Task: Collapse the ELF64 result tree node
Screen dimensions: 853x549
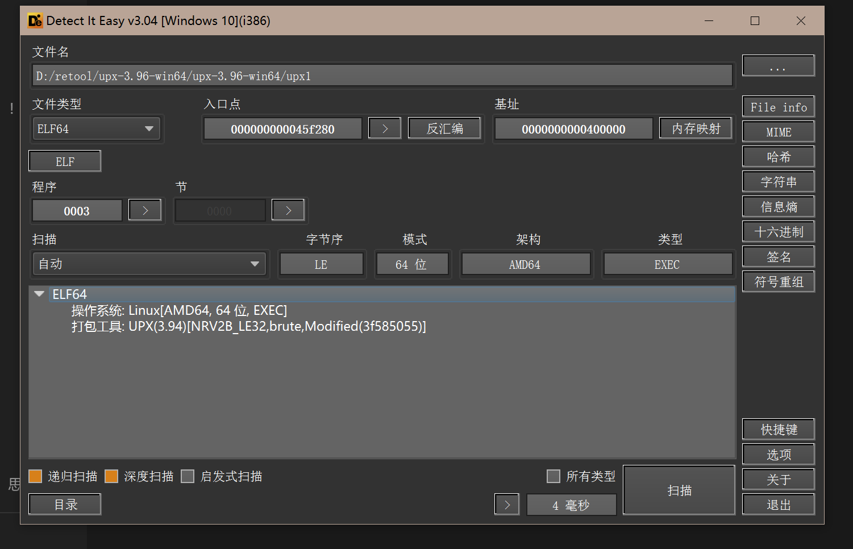Action: 39,294
